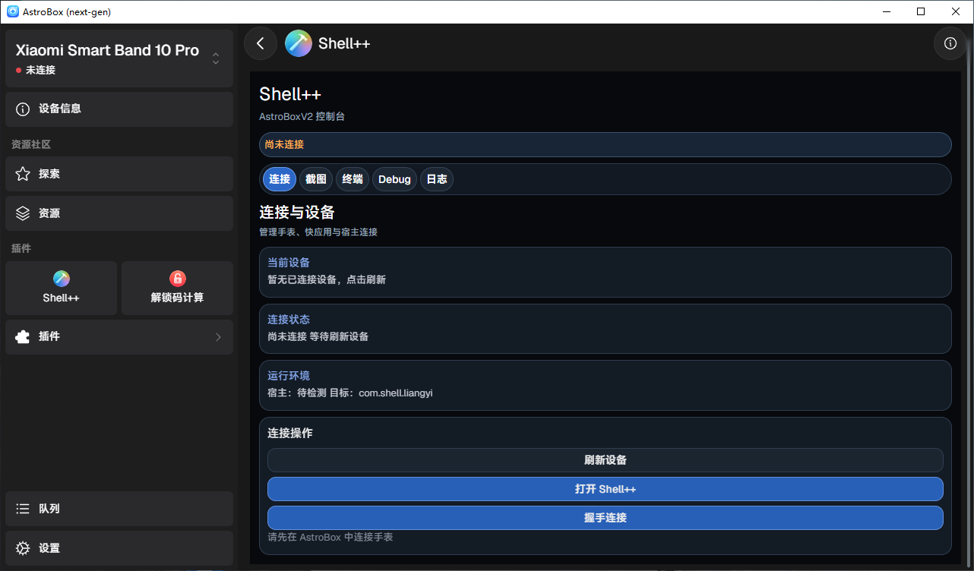The image size is (974, 571).
Task: Click the text 暂无已连接设备，点击刷新
Action: [x=327, y=279]
